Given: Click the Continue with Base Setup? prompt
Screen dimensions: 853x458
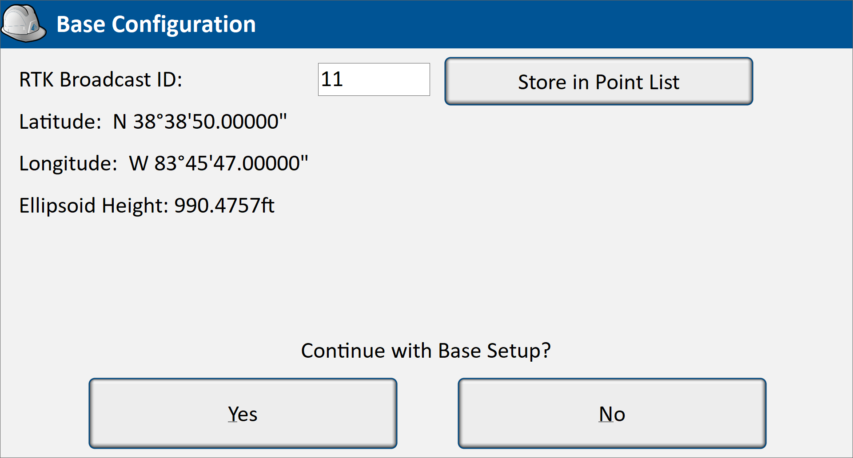Looking at the screenshot, I should pos(426,351).
